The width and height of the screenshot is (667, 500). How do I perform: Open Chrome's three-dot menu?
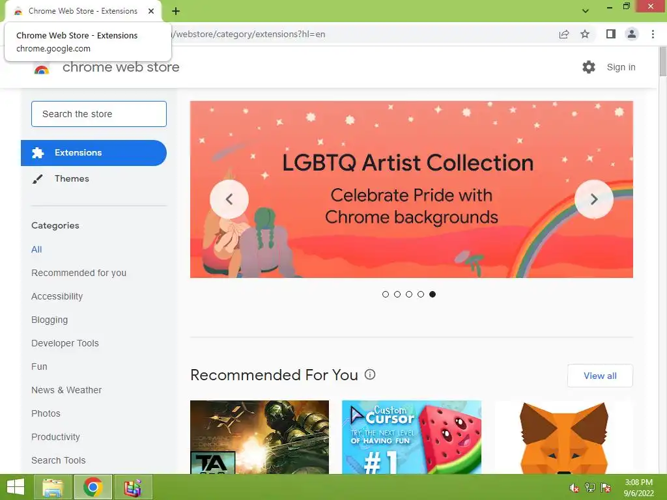tap(653, 34)
